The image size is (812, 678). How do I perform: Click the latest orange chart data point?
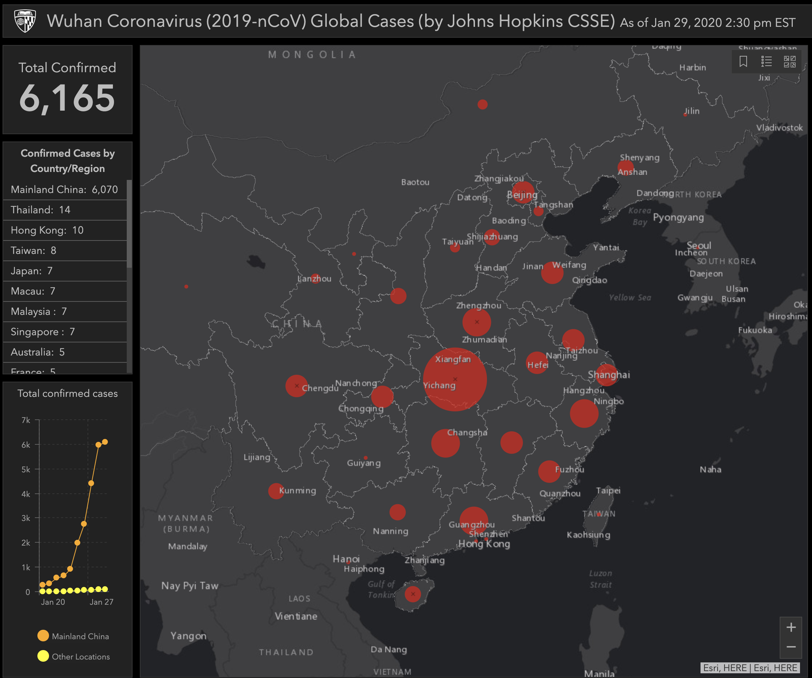[105, 441]
